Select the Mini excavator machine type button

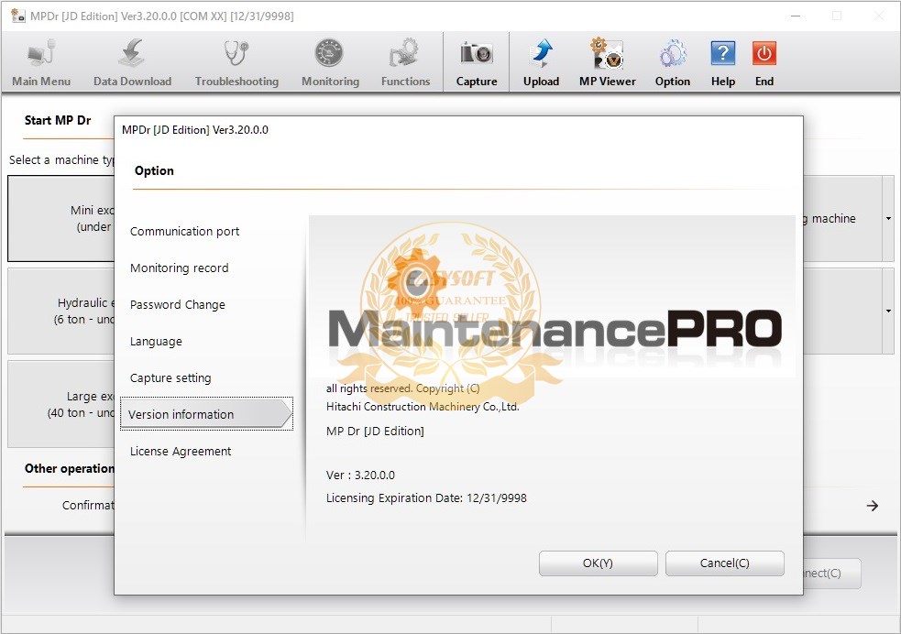coord(60,219)
